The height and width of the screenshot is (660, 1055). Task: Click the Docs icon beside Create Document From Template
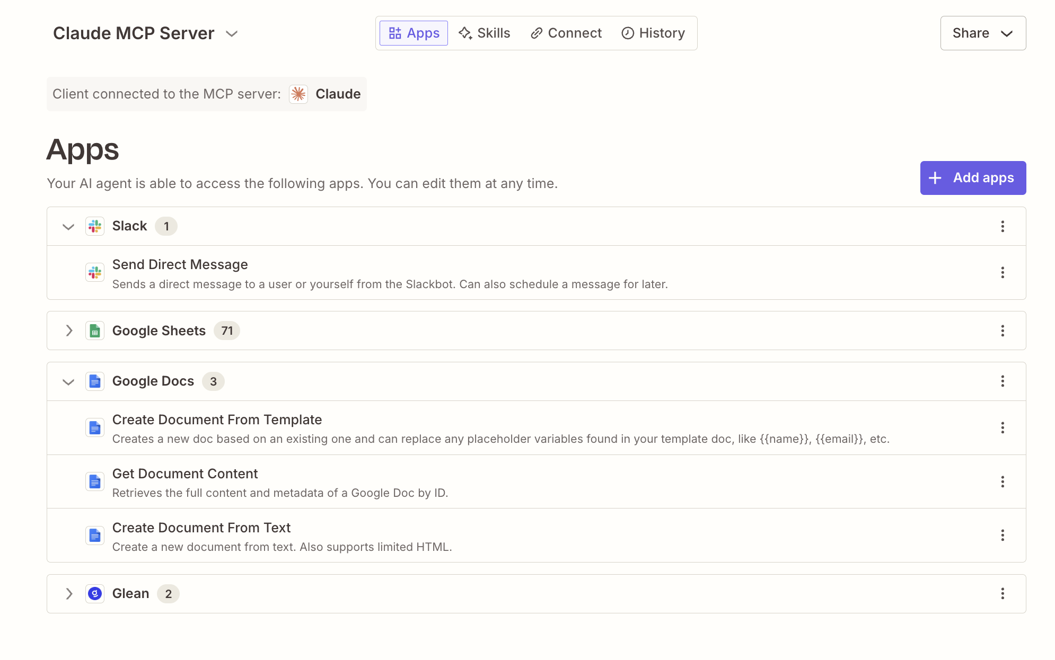click(x=95, y=427)
